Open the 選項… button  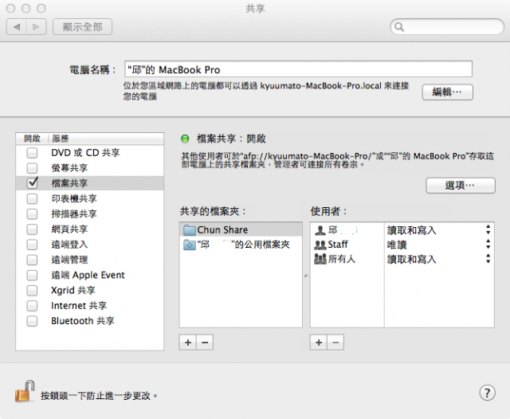coord(461,186)
